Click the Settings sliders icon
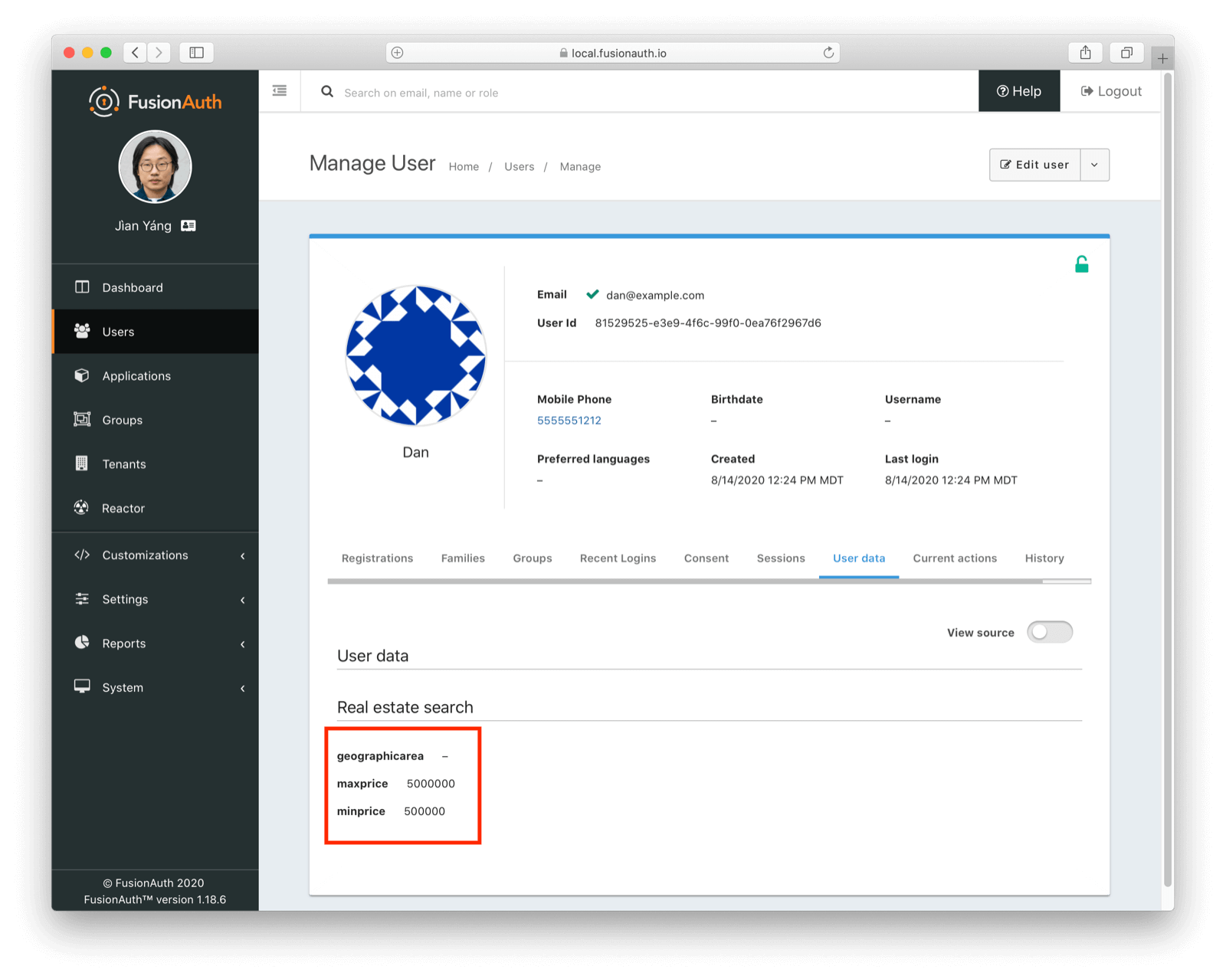The height and width of the screenshot is (979, 1226). (82, 599)
